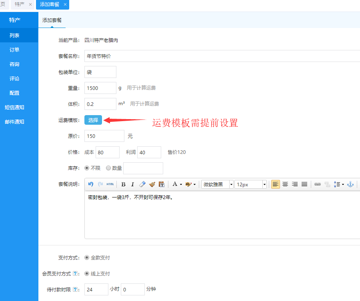Screen dimensions: 360x301
Task: Select the format painter brush icon
Action: 152,184
